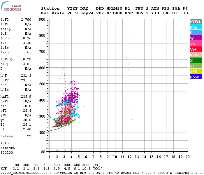204x175 pixels.
Task: Click the 500200 version text
Action: (x=7, y=153)
